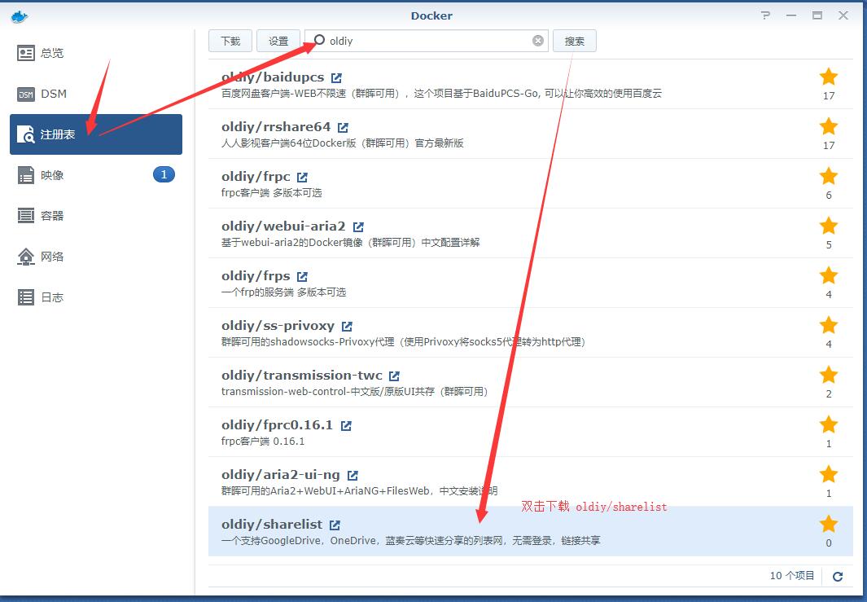Screen dimensions: 867x602
Task: Click the star icon for oldiy/fprc0.16.1
Action: point(828,425)
